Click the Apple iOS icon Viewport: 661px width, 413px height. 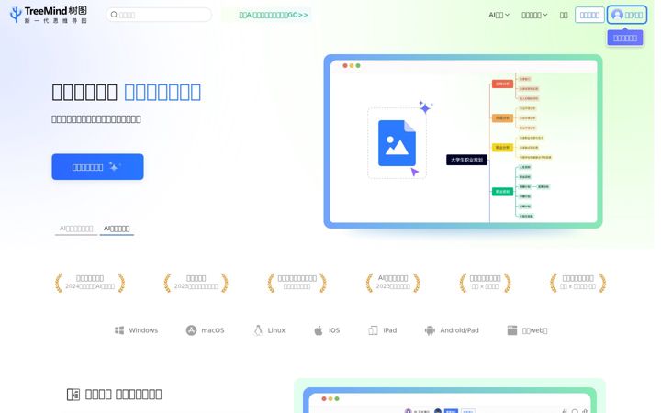319,330
